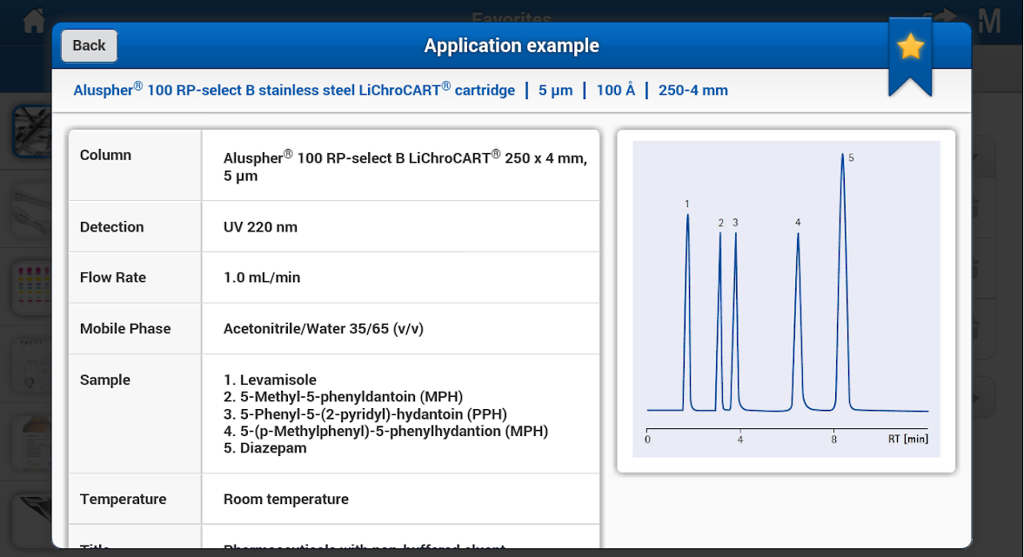This screenshot has height=557, width=1024.
Task: Select 4. 5-(p-Methylphenyl)-5-phenylhydantion entry
Action: point(385,431)
